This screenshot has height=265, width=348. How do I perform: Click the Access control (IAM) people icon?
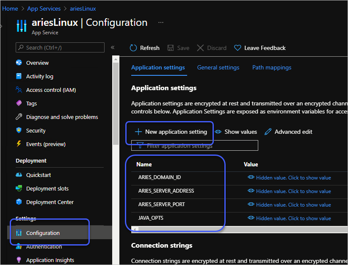pyautogui.click(x=19, y=90)
